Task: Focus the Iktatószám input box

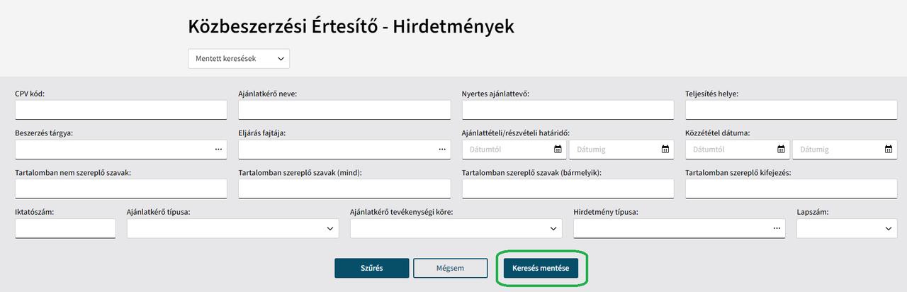Action: point(64,228)
